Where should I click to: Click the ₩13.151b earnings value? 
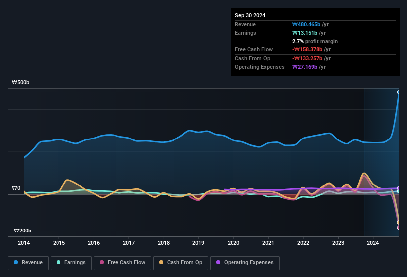click(x=305, y=33)
